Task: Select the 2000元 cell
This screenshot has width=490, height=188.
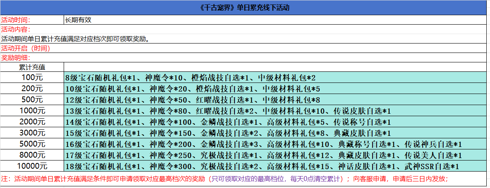Action: click(x=32, y=122)
